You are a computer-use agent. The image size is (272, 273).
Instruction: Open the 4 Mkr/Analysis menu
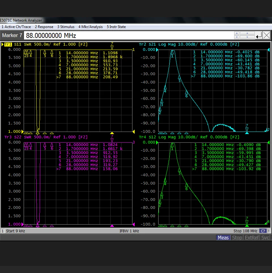tap(90, 27)
